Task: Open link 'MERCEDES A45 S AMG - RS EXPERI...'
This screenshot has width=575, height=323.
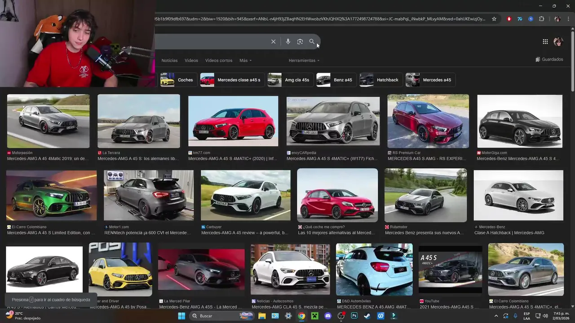Action: point(428,158)
